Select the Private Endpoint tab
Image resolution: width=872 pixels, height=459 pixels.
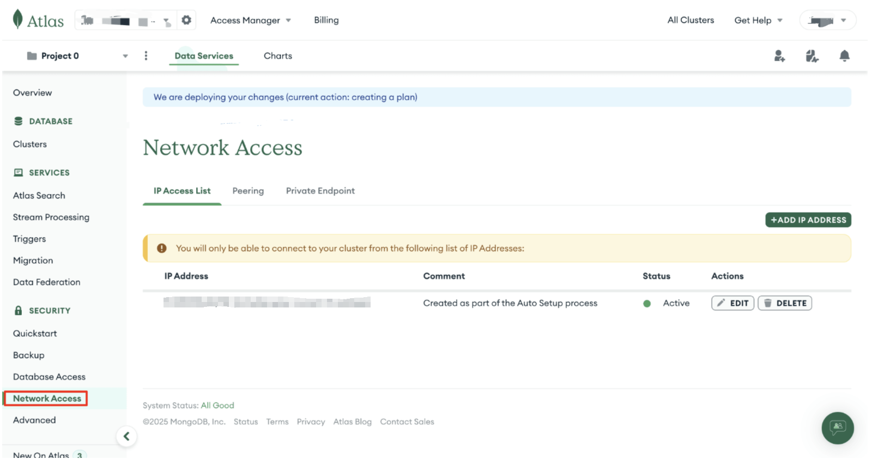pyautogui.click(x=320, y=191)
